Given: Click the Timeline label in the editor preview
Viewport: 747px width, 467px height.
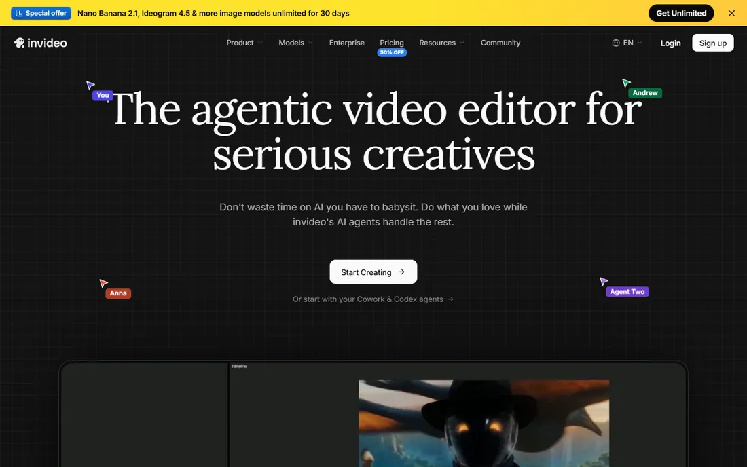Looking at the screenshot, I should [238, 366].
